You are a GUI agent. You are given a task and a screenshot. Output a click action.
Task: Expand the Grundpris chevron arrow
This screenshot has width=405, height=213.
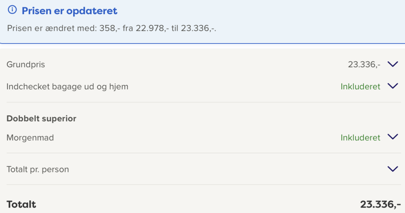tap(393, 64)
